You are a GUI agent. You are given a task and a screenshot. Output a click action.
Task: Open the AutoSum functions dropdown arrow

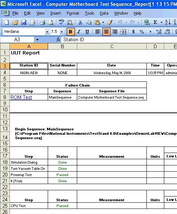[161, 22]
